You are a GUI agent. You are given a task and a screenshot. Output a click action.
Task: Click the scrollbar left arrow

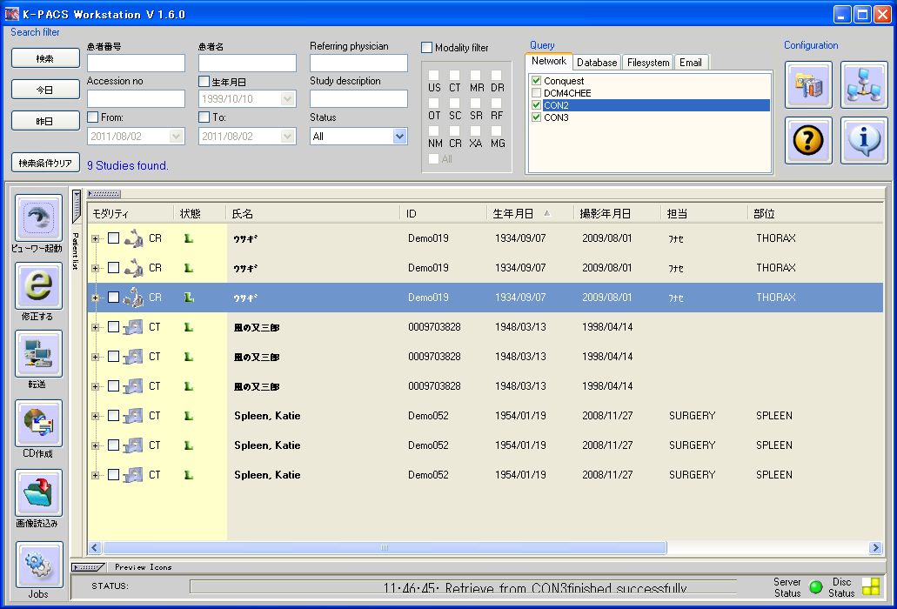click(x=95, y=548)
